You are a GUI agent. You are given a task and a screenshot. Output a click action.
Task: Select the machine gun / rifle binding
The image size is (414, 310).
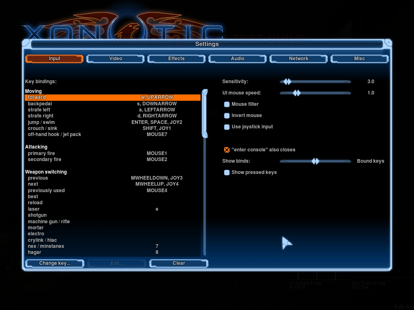click(113, 222)
